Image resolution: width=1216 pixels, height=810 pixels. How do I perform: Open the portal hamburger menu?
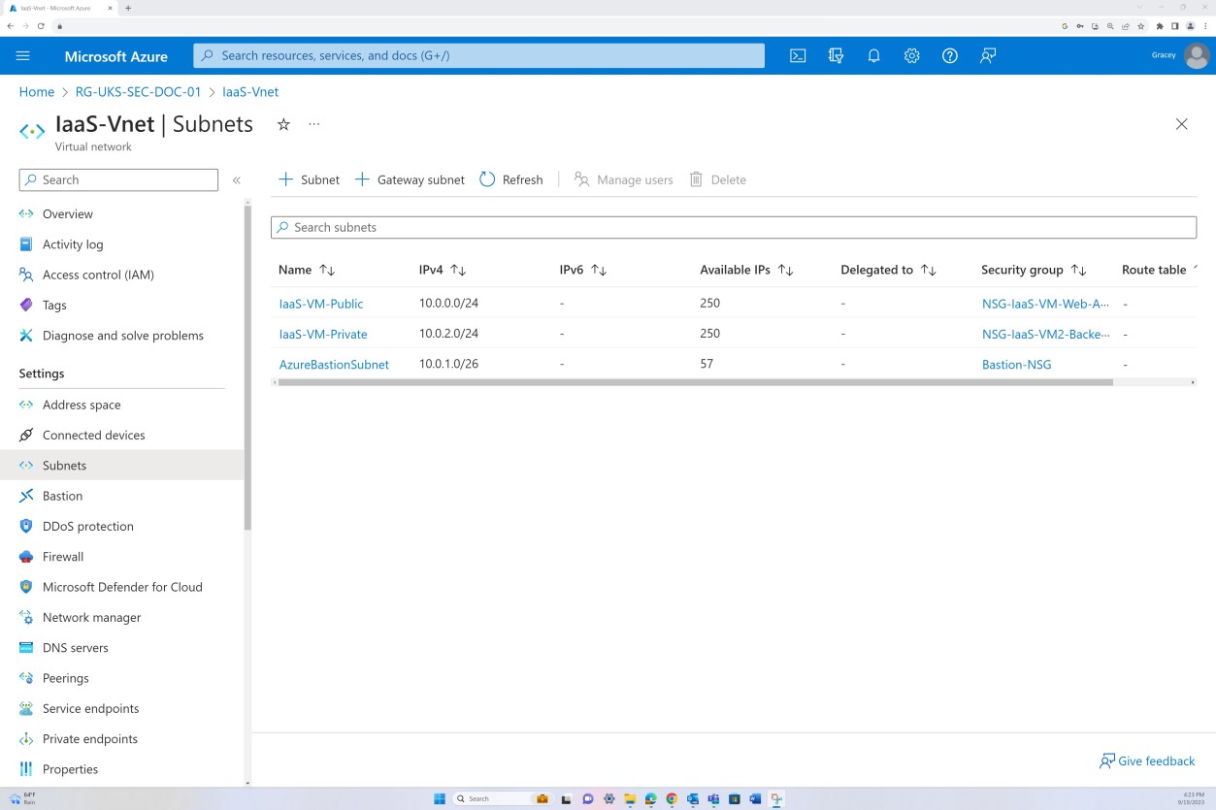[23, 55]
